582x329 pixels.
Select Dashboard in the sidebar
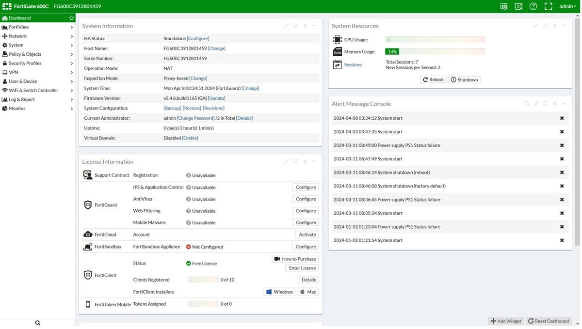tap(38, 18)
